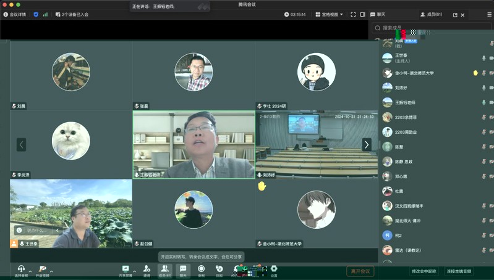Select the 王振钰老师 speaking video
This screenshot has height=280, width=494.
click(x=194, y=144)
